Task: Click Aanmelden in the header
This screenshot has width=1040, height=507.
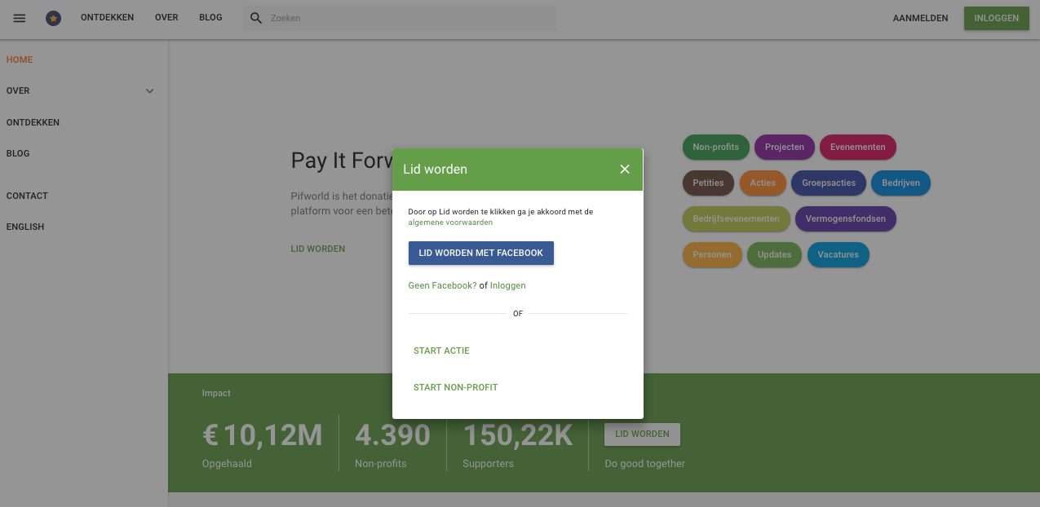Action: (x=920, y=18)
